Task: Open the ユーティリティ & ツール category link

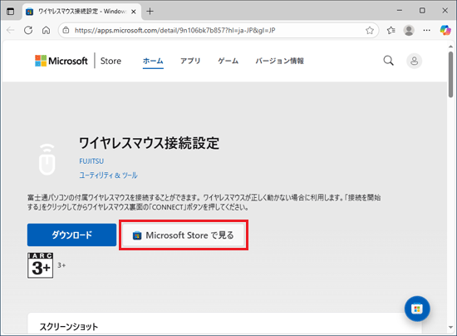Action: click(108, 175)
